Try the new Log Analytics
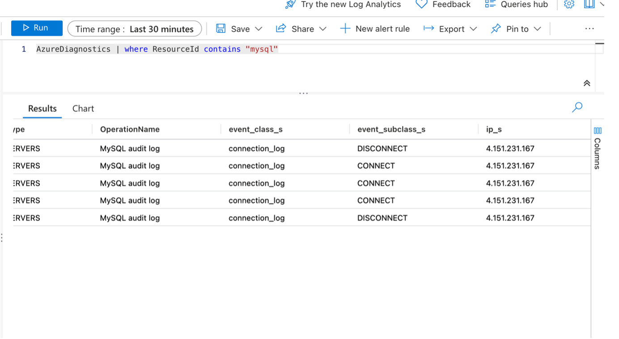 (343, 4)
